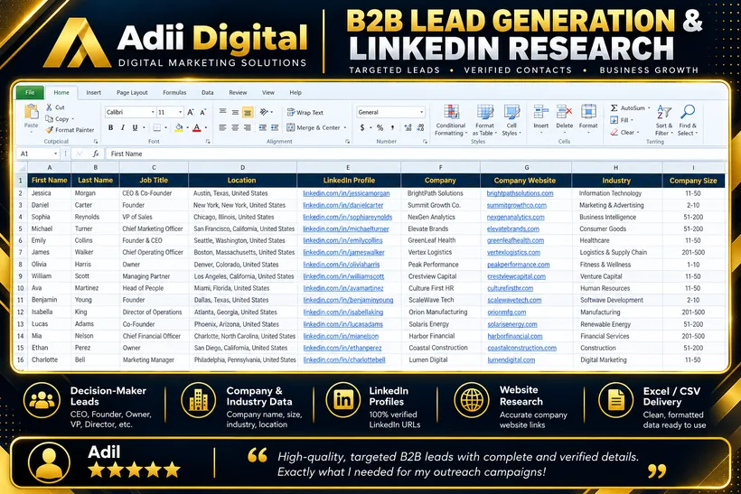Click the Borders icon
Screen dimensions: 741x494
pos(157,127)
